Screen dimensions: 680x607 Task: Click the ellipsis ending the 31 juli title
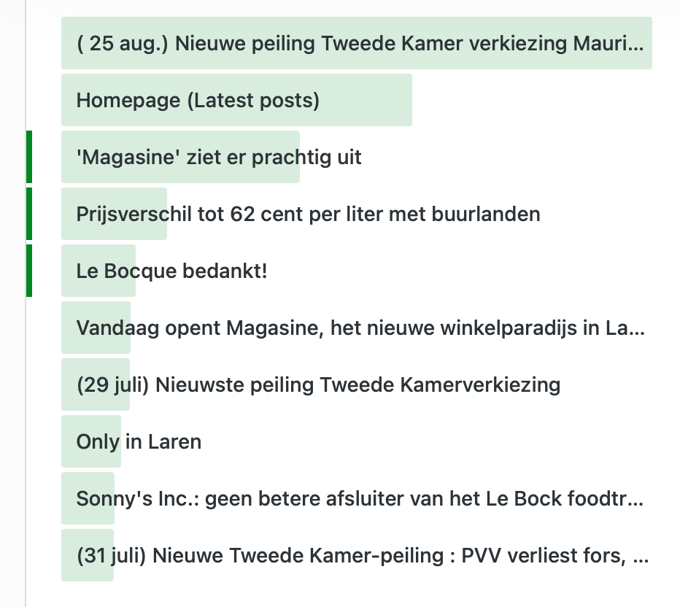click(x=641, y=557)
